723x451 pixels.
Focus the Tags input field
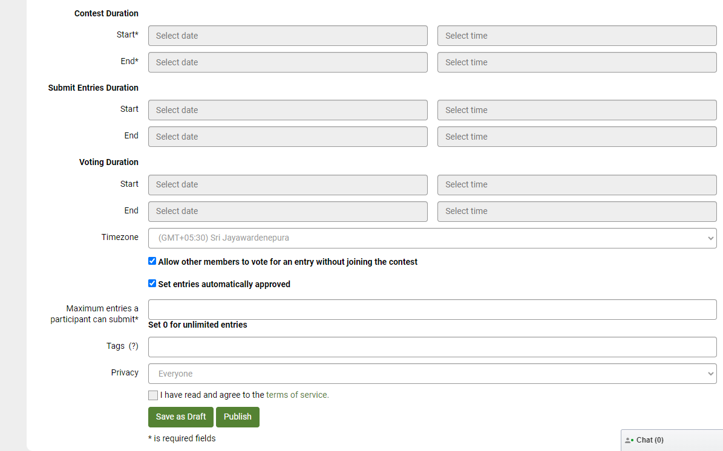click(x=432, y=347)
